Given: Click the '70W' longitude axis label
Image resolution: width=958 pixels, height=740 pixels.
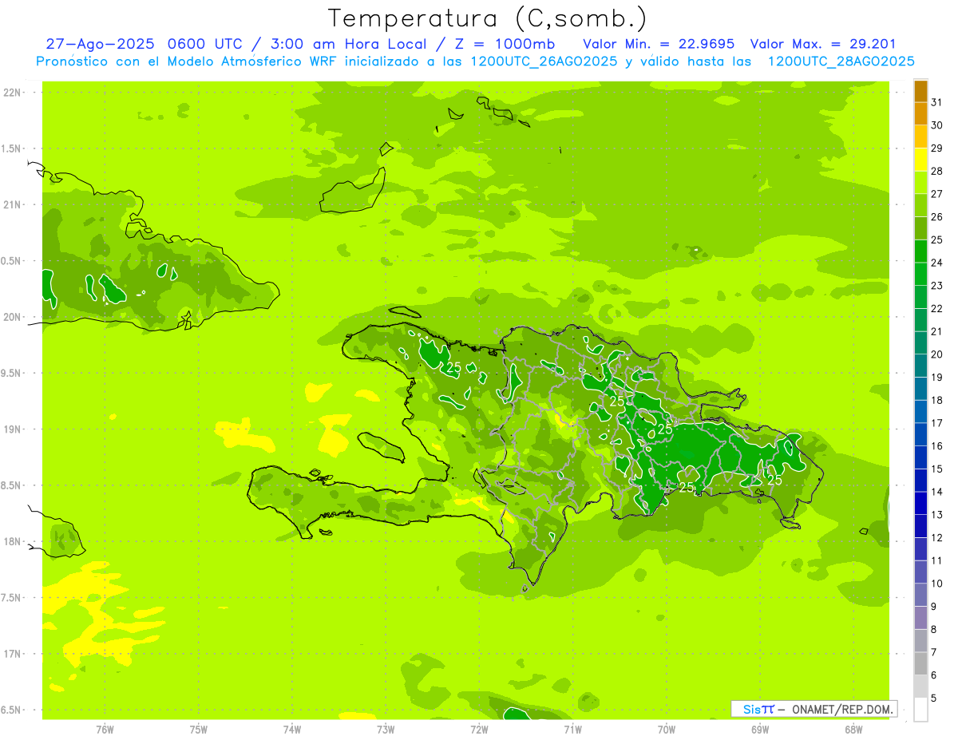Looking at the screenshot, I should click(667, 729).
